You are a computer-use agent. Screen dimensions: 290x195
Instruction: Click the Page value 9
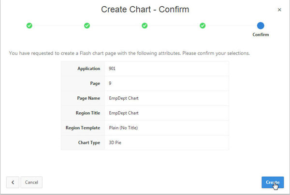[111, 83]
